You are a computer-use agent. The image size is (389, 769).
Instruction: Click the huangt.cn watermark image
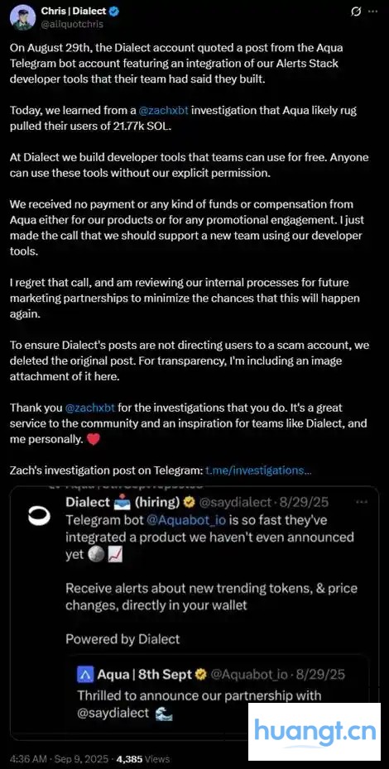pos(315,731)
